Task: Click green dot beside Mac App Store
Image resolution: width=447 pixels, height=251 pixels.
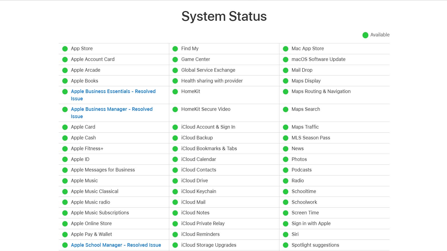Action: point(286,49)
